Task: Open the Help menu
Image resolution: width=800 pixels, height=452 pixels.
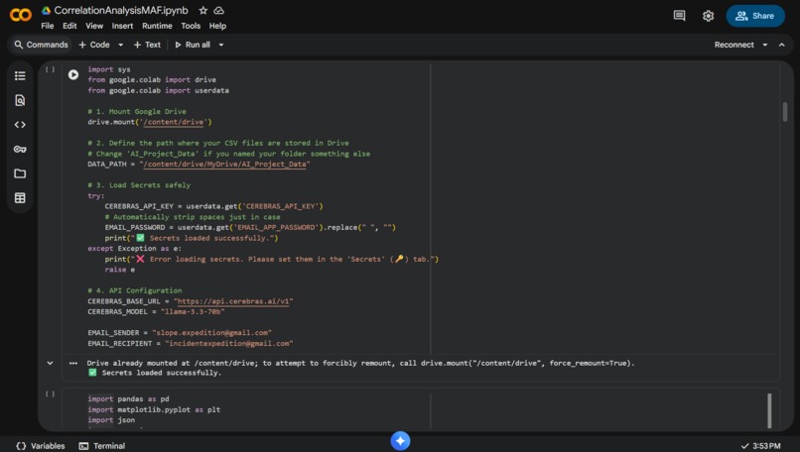Action: pos(217,26)
